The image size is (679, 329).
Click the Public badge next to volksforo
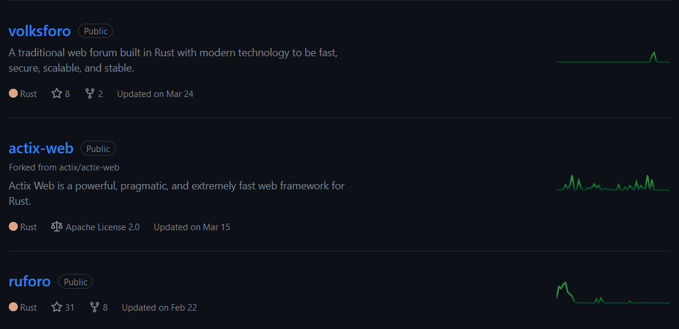coord(96,31)
